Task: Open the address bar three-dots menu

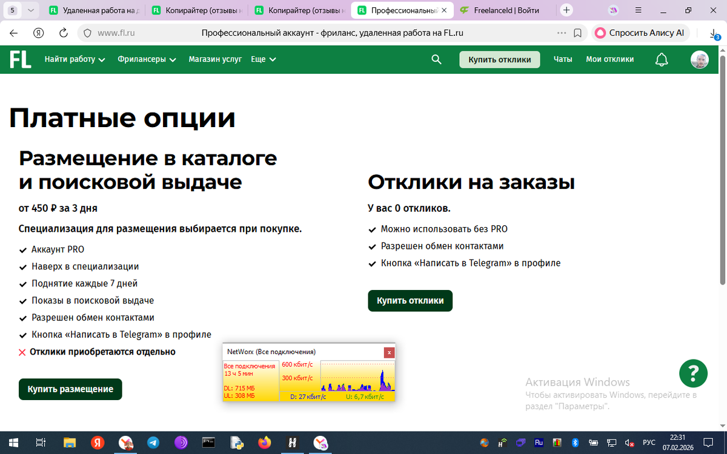Action: coord(562,33)
